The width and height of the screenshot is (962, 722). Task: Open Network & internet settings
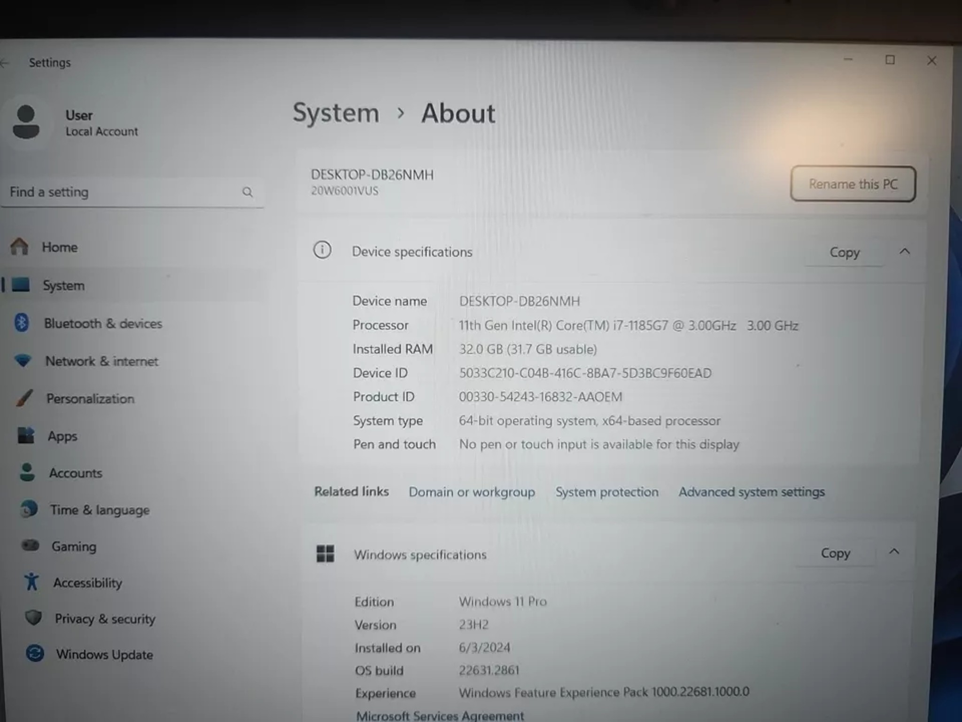(101, 361)
